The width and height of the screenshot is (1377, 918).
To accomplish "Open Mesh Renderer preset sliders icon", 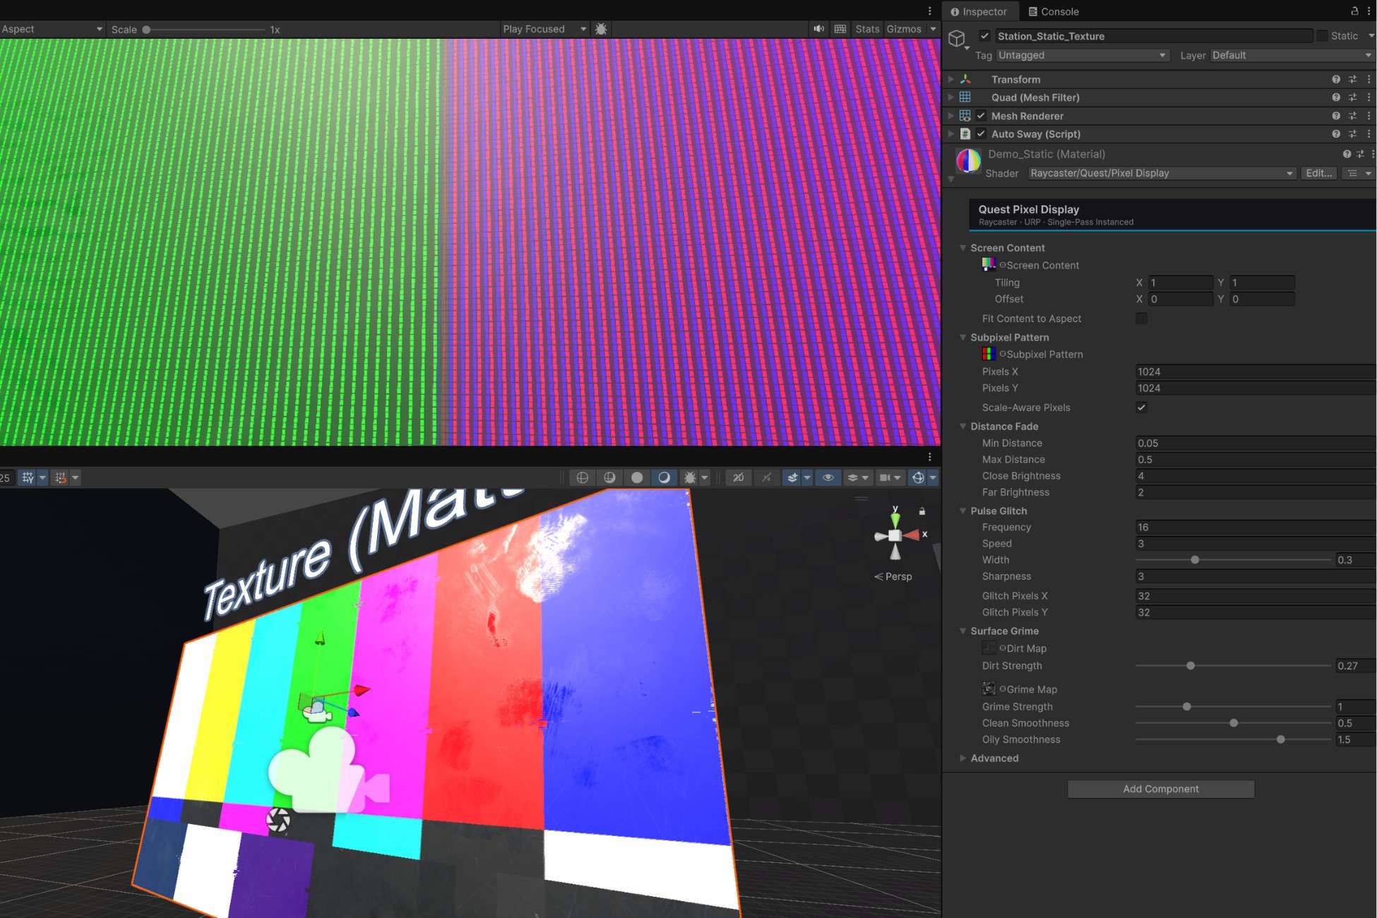I will [1352, 116].
